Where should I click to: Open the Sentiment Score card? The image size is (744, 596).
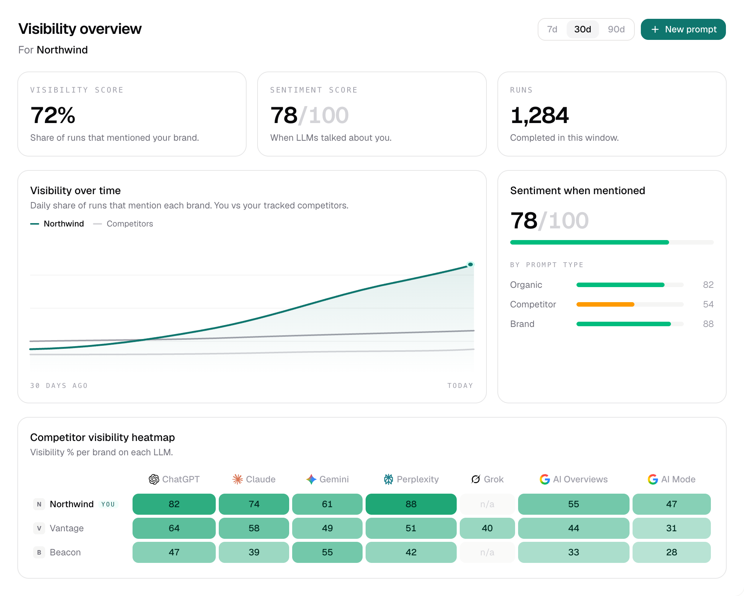[x=372, y=114]
